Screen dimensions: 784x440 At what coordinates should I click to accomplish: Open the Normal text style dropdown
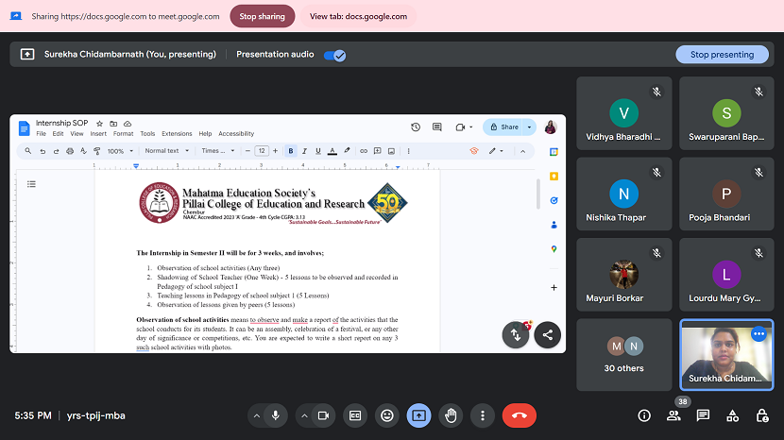[x=166, y=150]
